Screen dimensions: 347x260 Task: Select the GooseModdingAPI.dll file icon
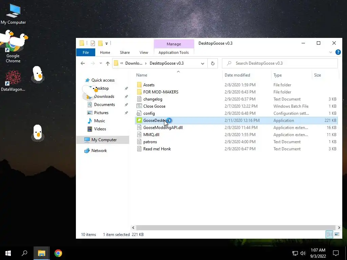[x=139, y=128]
